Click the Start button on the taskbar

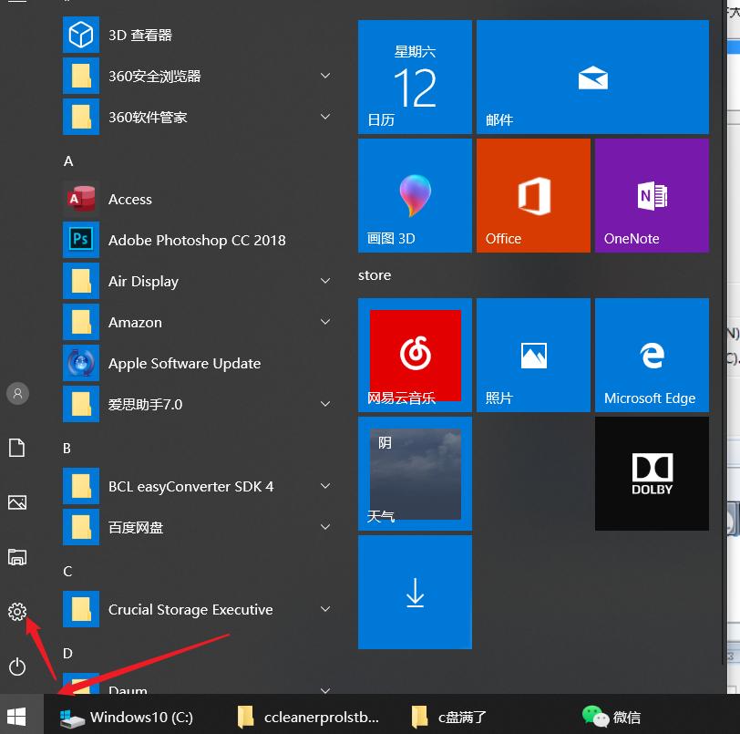17,717
